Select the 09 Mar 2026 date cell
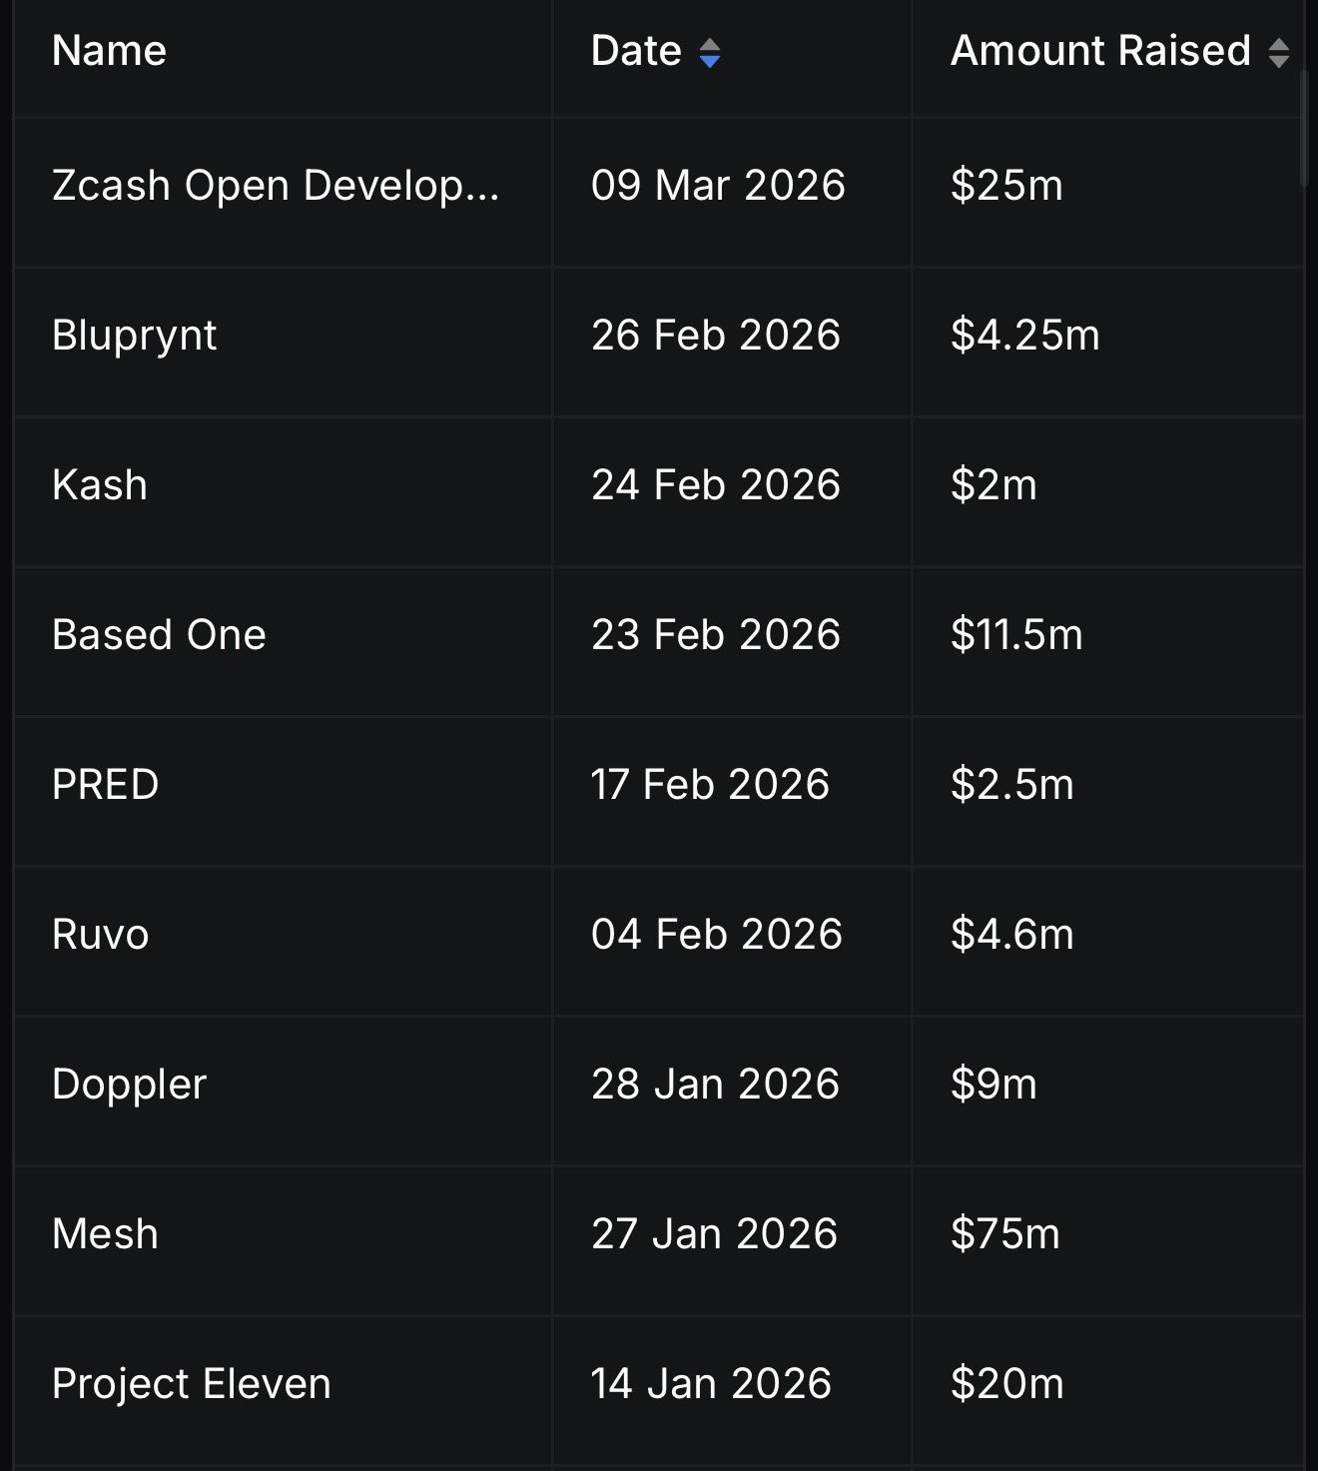This screenshot has width=1318, height=1471. click(x=718, y=186)
